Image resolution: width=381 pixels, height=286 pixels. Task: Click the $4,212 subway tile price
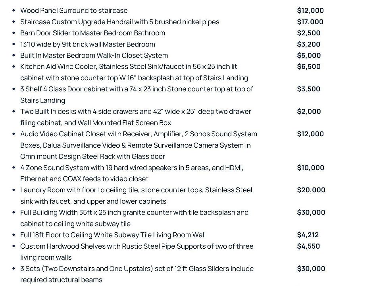(308, 235)
